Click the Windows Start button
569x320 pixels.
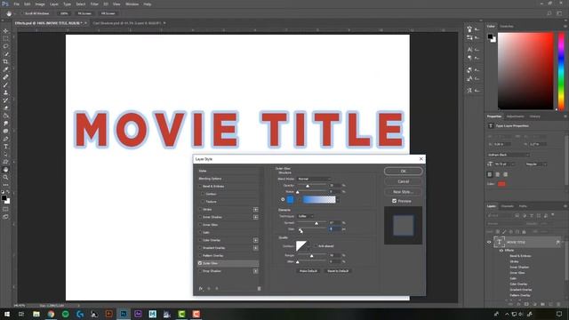7,314
